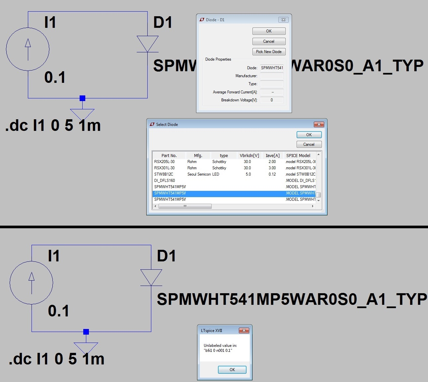Click SPMWHT541MP5WAR0S0_A1_TYP label in the bottom schematic
This screenshot has width=428, height=382.
coord(292,300)
